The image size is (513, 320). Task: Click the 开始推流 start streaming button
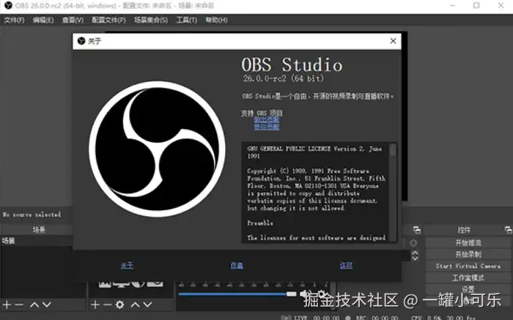(468, 242)
